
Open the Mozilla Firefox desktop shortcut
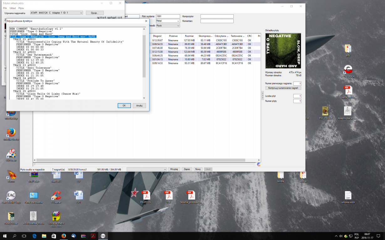(11, 134)
